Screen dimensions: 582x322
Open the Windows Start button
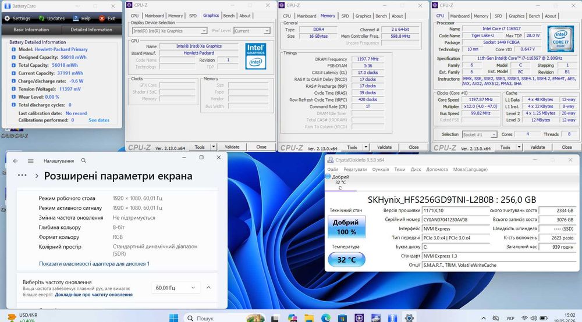coord(173,318)
